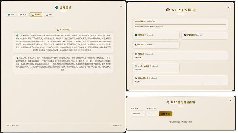This screenshot has height=133, width=238.
Task: Click the brain icon beside AI 上下文调试
Action: (x=168, y=10)
